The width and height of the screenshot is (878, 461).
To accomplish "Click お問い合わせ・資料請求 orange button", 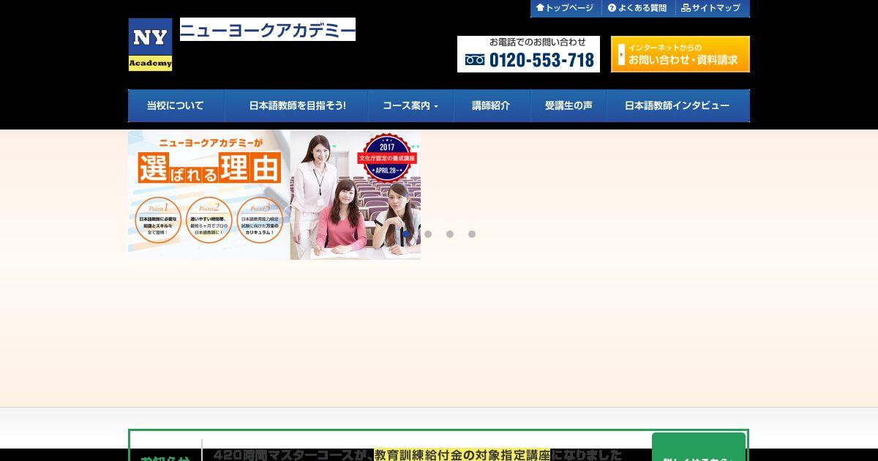I will click(x=680, y=54).
